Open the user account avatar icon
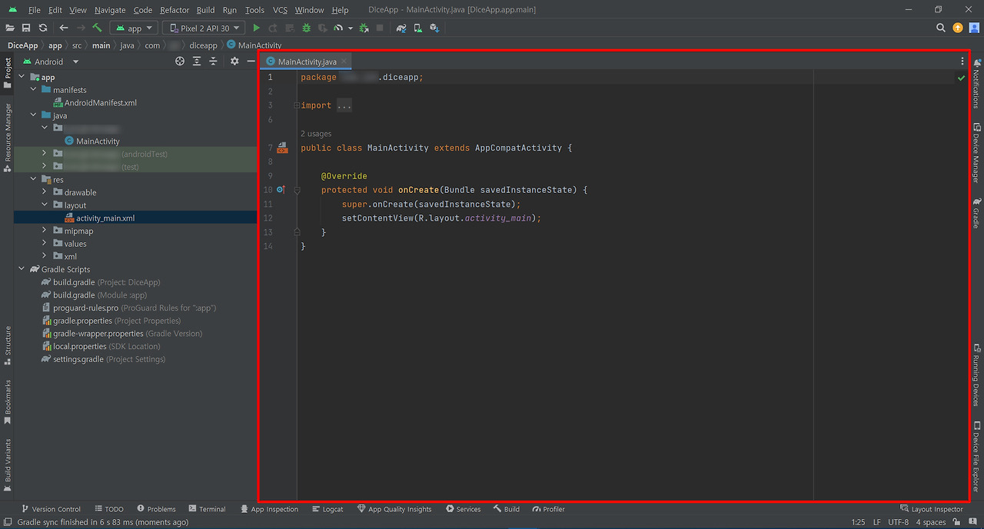This screenshot has height=529, width=984. 974,28
